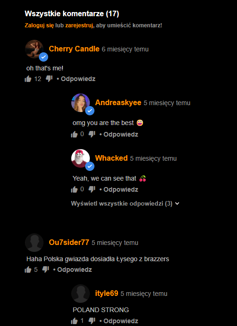Viewport: 237px width, 326px height.
Task: Thumbs up Whacked's reply
Action: point(74,189)
